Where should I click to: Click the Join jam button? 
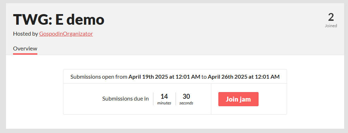click(x=238, y=99)
